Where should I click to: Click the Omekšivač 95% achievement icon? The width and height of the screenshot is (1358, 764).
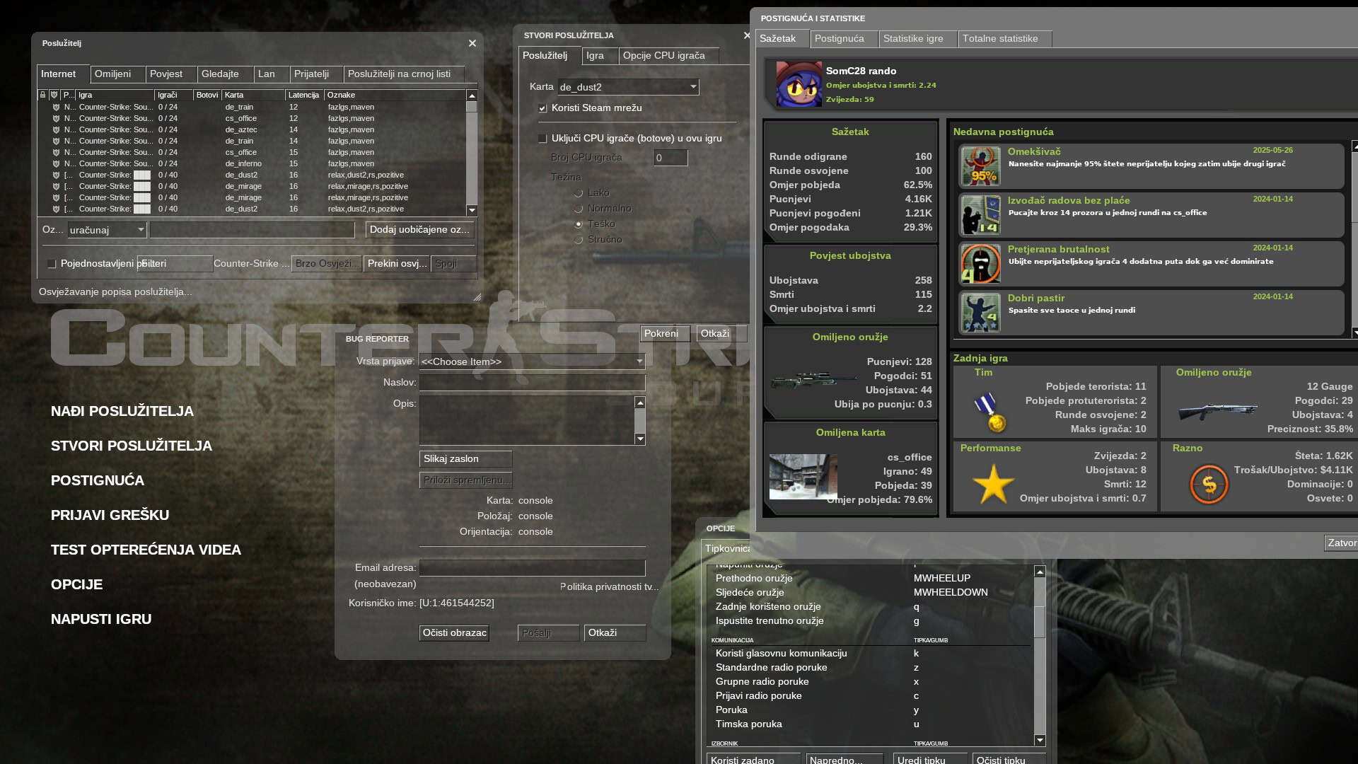(980, 166)
